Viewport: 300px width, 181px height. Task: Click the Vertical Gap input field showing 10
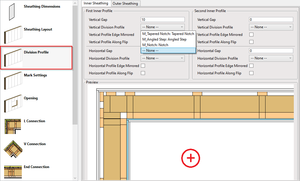coord(162,19)
